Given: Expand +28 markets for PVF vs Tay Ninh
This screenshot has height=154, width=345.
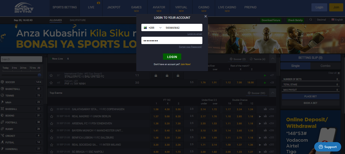Looking at the screenshot, I should click(x=272, y=83).
